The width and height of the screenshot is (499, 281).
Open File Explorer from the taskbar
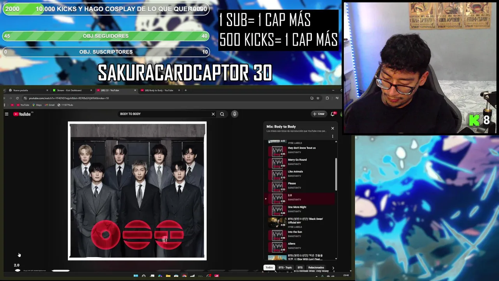tap(168, 276)
